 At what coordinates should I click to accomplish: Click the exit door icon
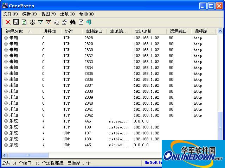[x=89, y=22]
